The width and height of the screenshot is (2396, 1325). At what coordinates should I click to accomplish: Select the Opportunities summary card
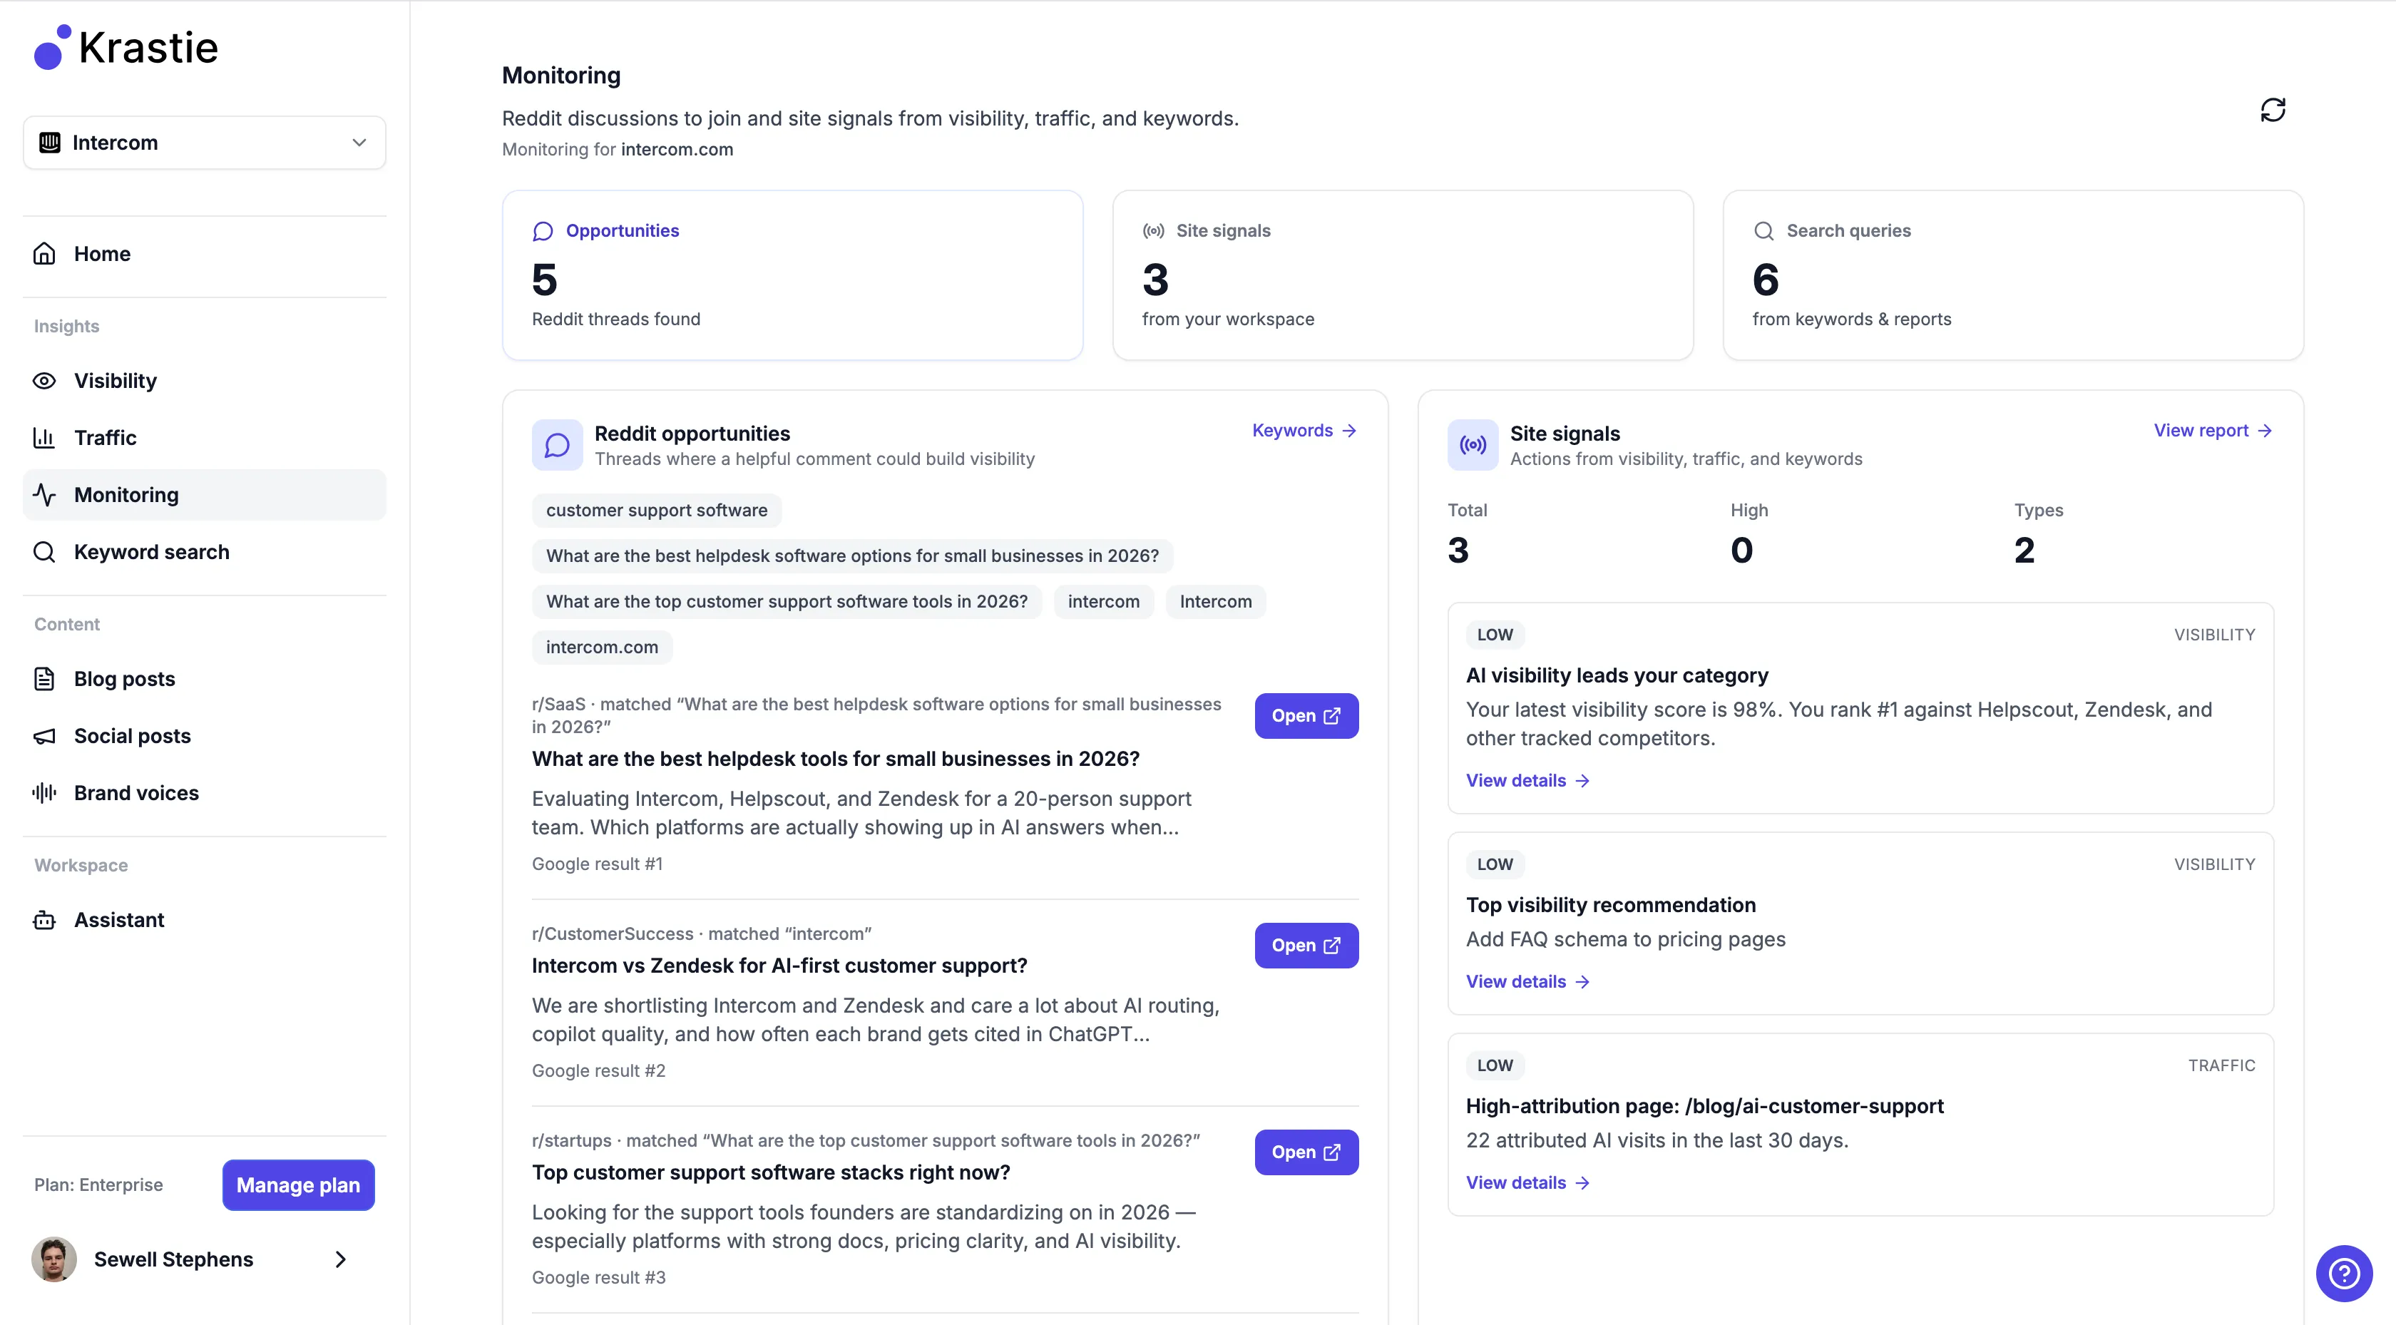pyautogui.click(x=792, y=275)
